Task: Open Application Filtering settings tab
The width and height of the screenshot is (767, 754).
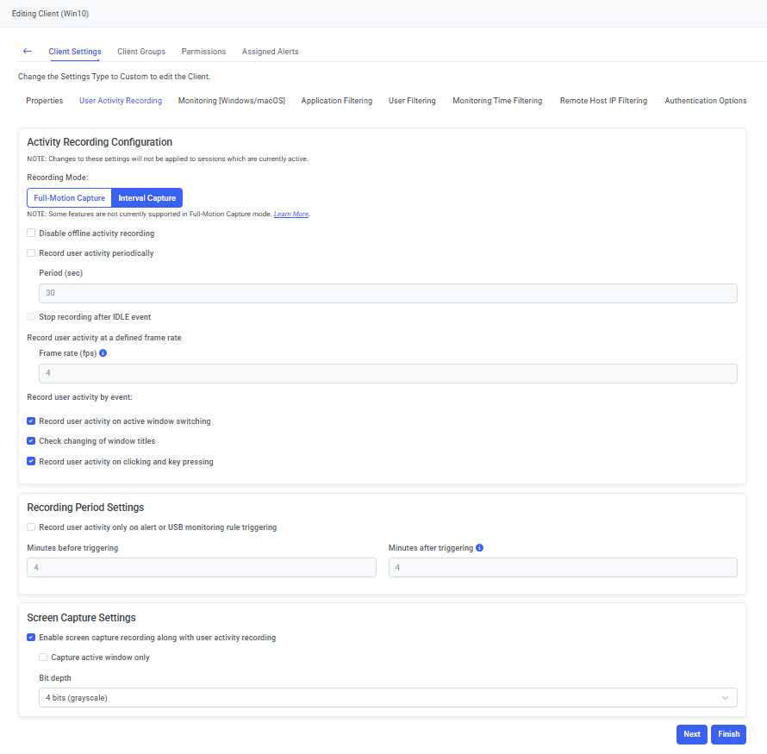Action: pyautogui.click(x=337, y=101)
